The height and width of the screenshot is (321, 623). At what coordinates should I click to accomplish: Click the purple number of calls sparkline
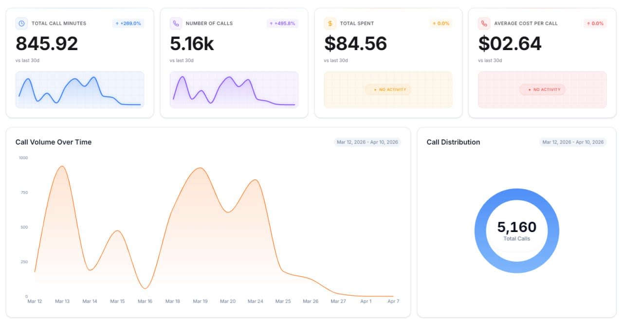click(234, 90)
